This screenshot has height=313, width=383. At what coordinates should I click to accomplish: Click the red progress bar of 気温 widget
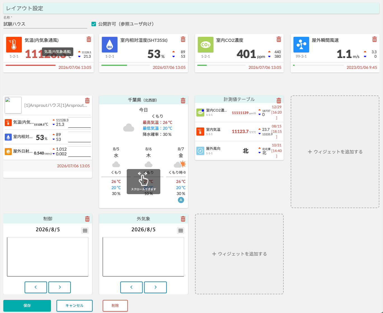point(30,65)
